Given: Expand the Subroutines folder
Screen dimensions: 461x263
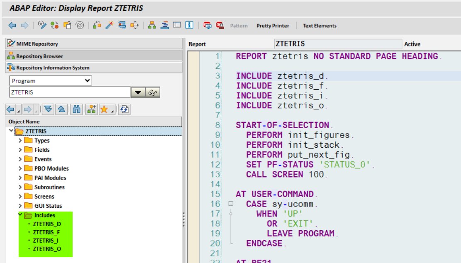Looking at the screenshot, I should point(20,187).
